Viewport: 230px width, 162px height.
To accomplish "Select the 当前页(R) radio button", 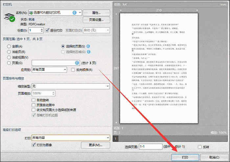I will pyautogui.click(x=9, y=52).
